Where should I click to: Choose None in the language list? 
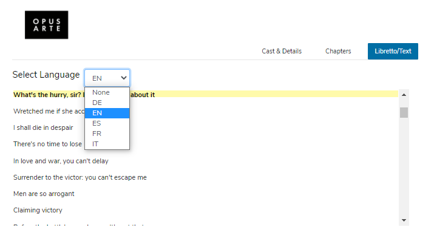(x=101, y=93)
